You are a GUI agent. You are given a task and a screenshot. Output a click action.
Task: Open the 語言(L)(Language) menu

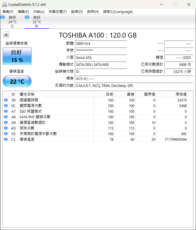coord(118,12)
